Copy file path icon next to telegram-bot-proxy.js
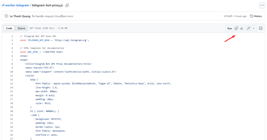 coord(67,5)
